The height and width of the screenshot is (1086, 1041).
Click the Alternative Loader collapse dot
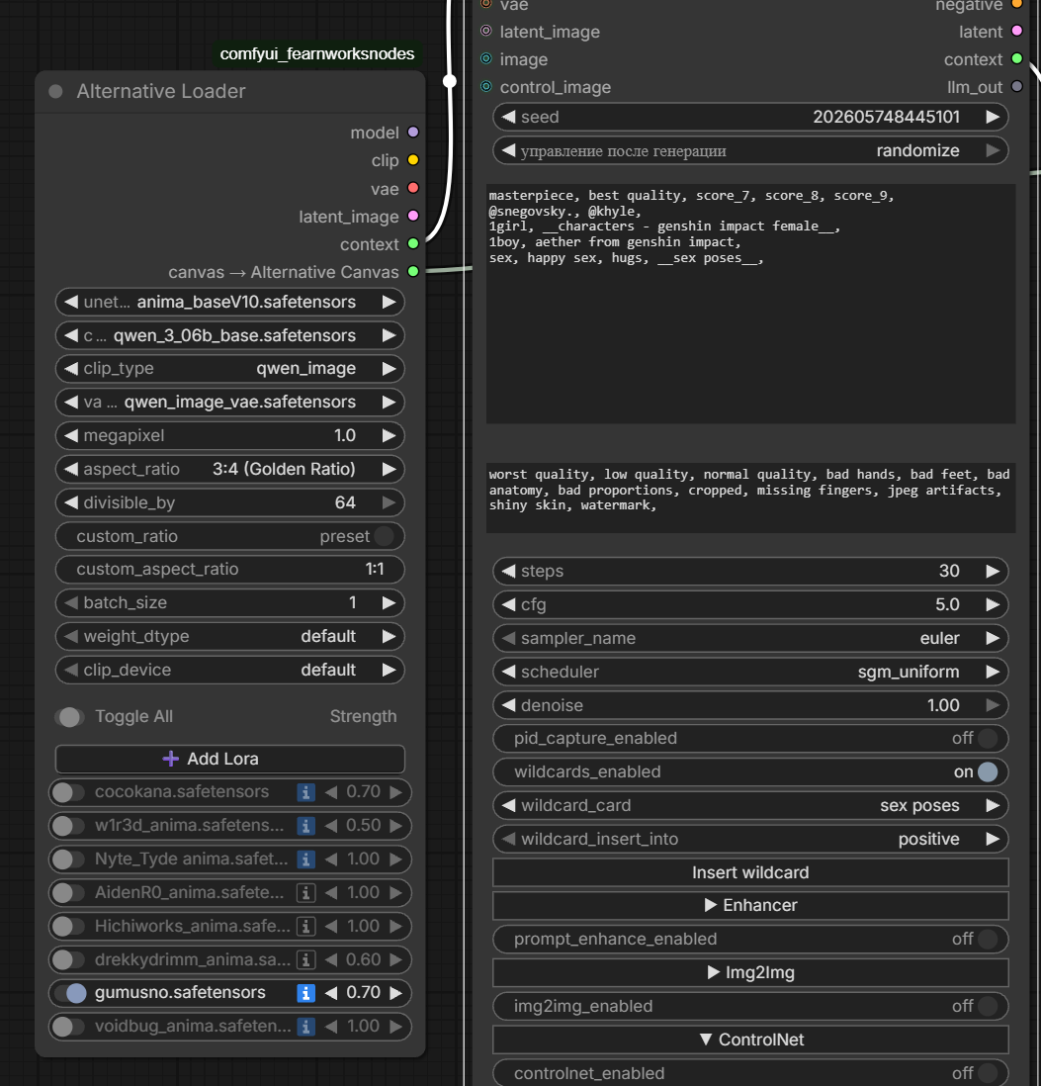[x=56, y=91]
